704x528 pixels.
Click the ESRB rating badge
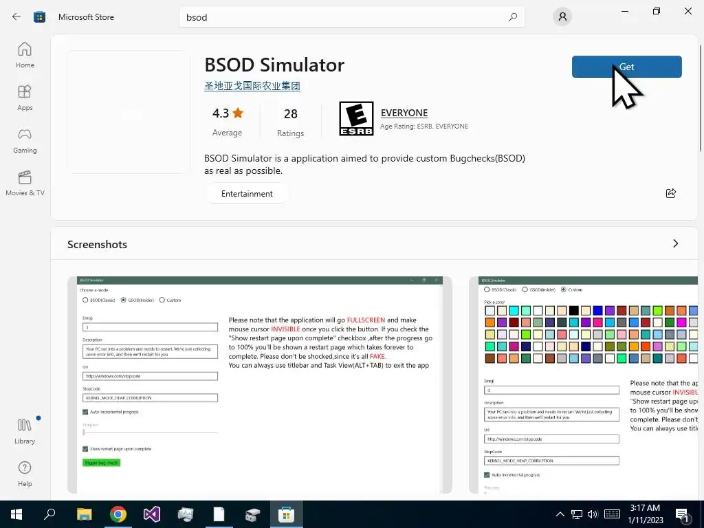[356, 118]
